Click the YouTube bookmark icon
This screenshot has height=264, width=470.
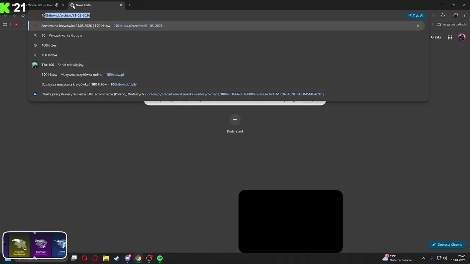click(x=16, y=25)
